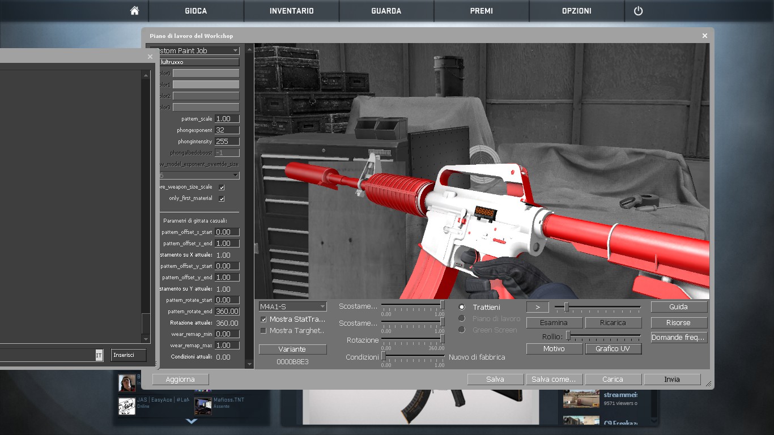The image size is (774, 435).
Task: Click the color1 swatch
Action: [206, 84]
